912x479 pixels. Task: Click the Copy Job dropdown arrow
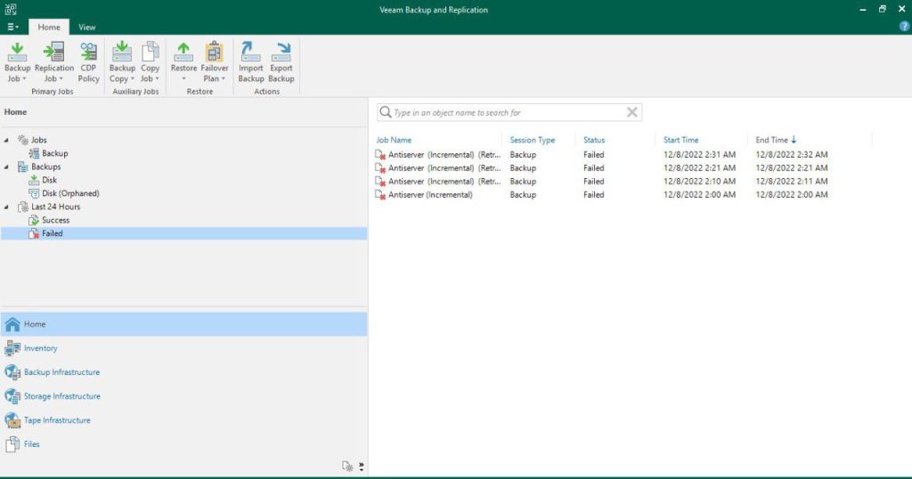[x=157, y=79]
